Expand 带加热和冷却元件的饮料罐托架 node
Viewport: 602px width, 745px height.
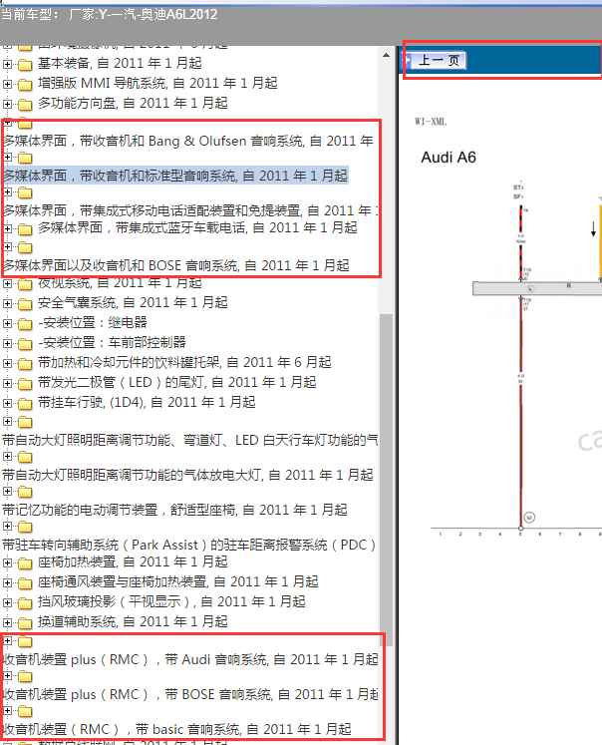pos(7,363)
